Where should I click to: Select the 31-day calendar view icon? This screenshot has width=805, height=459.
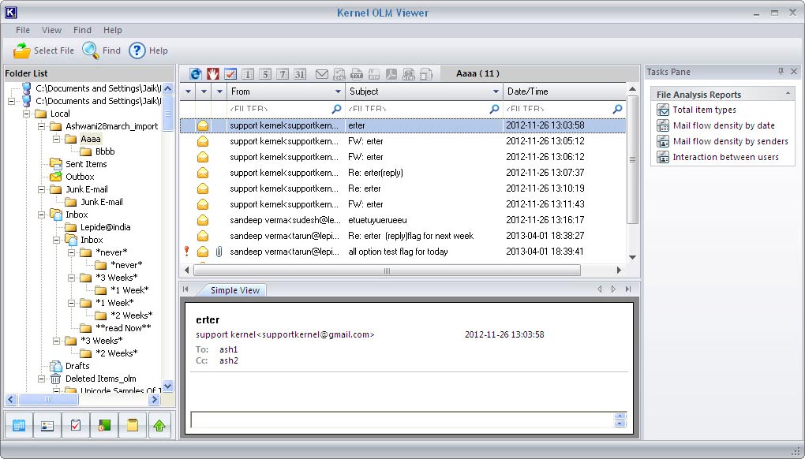point(300,74)
